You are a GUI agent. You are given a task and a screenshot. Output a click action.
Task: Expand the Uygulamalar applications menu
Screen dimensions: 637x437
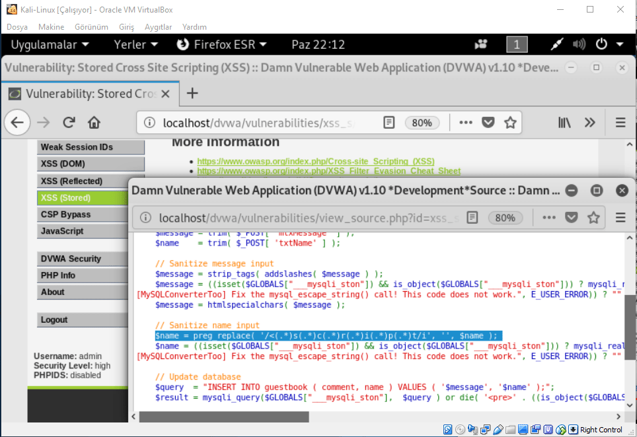(50, 45)
